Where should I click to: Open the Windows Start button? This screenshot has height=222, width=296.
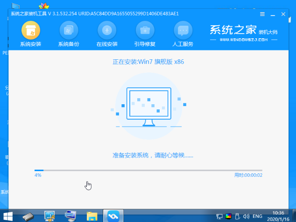8,216
